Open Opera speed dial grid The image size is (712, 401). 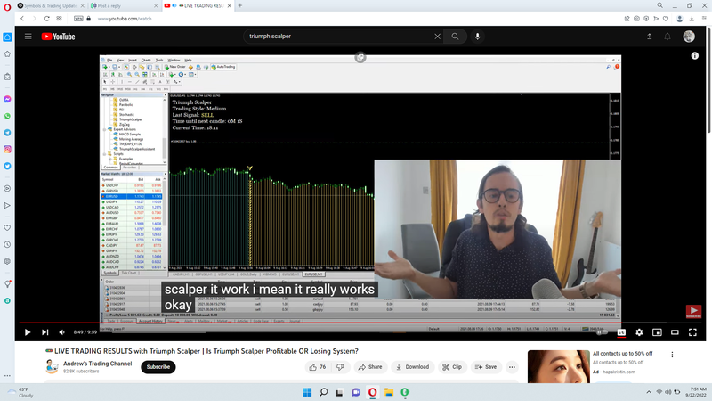59,19
